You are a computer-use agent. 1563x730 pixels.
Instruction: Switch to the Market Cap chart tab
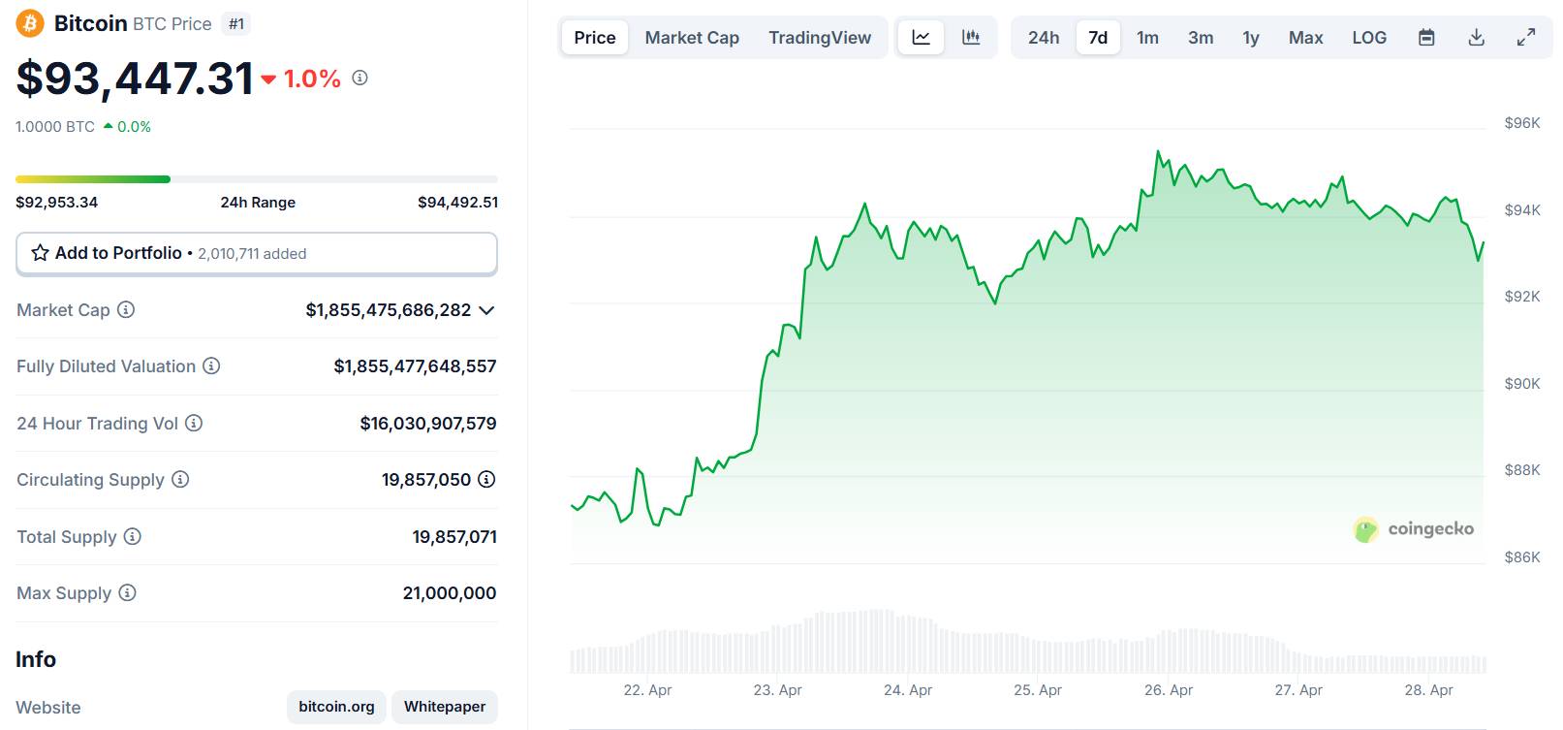coord(692,38)
